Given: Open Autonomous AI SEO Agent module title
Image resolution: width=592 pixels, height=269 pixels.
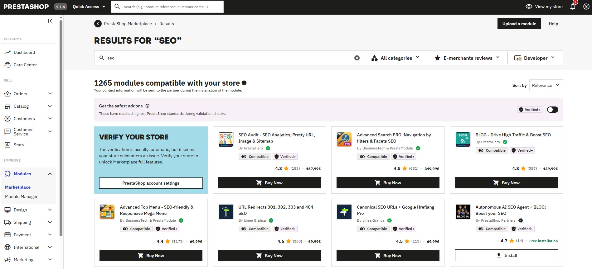Looking at the screenshot, I should pyautogui.click(x=511, y=210).
